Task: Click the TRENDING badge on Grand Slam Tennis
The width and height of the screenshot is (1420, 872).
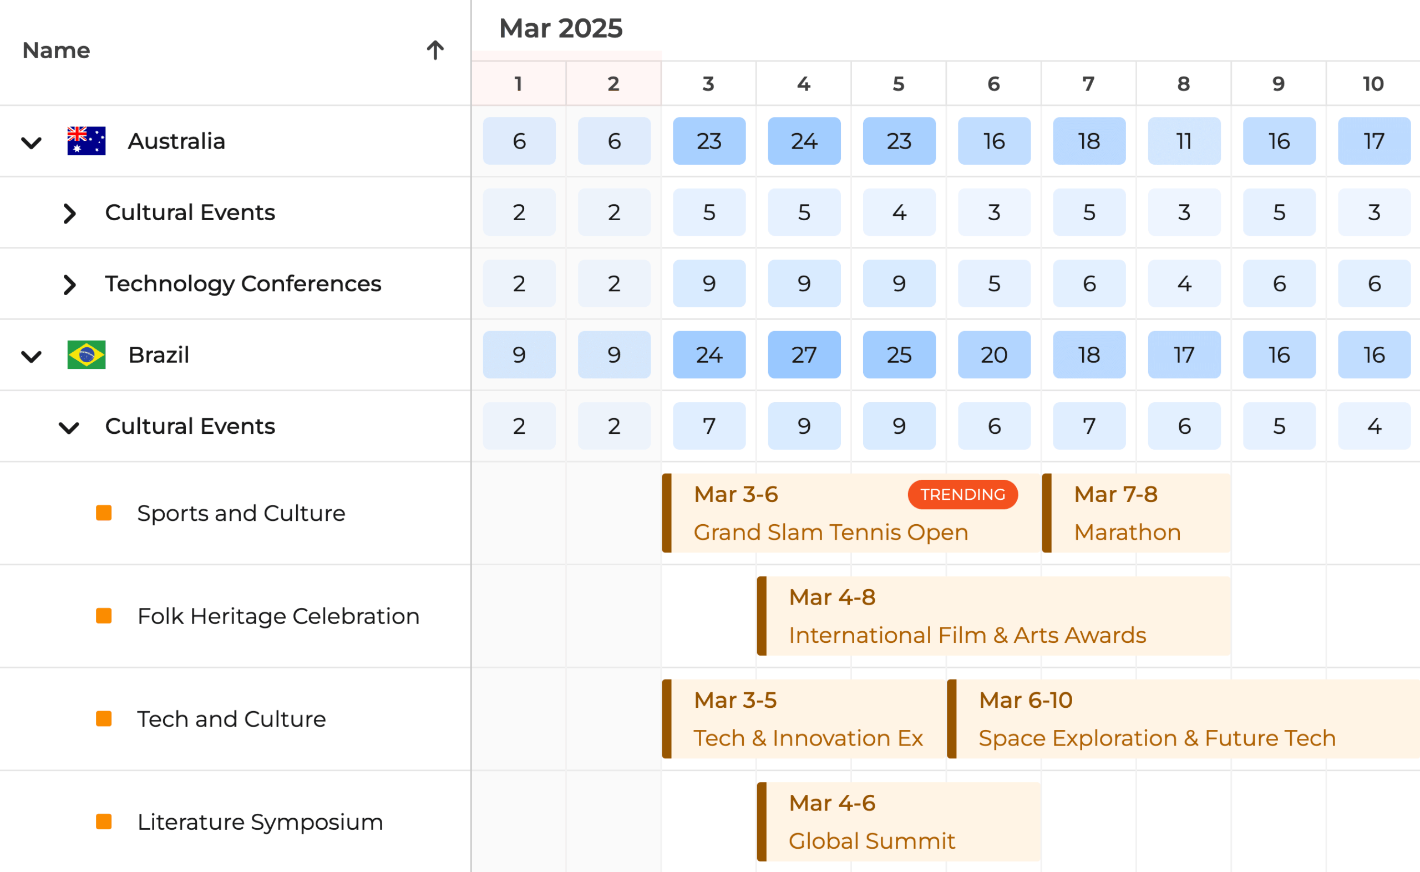Action: [x=962, y=494]
